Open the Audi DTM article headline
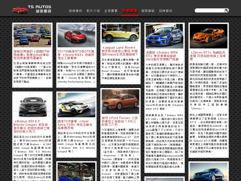Image resolution: width=241 pixels, height=181 pixels. tap(32, 55)
